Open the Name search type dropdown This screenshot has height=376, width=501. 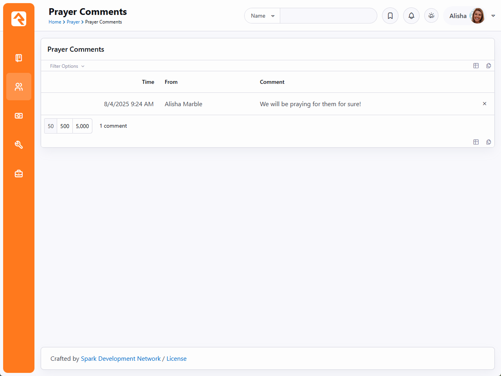click(262, 16)
